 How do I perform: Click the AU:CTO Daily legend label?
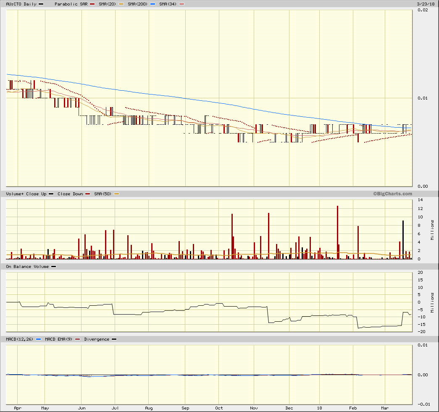click(x=21, y=4)
